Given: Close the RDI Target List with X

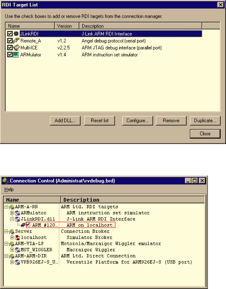Looking at the screenshot, I should coord(221,5).
